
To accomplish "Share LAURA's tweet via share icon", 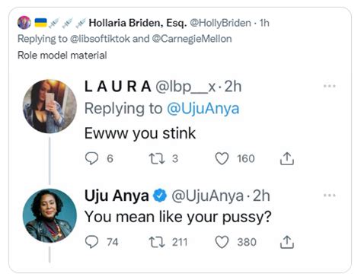I will [x=287, y=158].
